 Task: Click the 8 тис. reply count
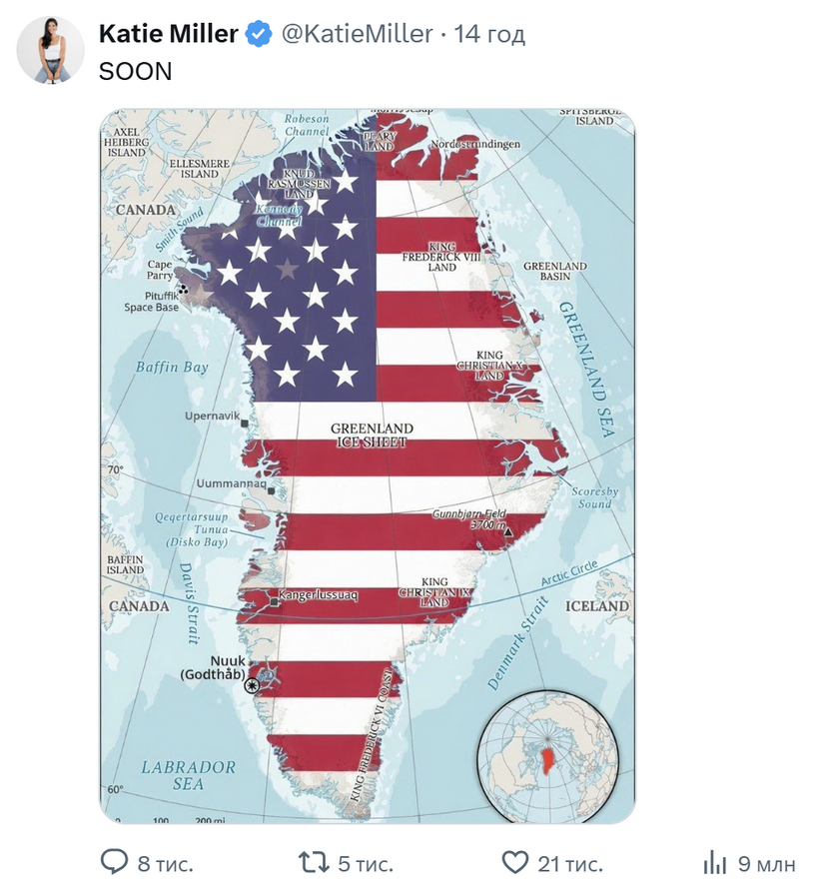pyautogui.click(x=165, y=863)
